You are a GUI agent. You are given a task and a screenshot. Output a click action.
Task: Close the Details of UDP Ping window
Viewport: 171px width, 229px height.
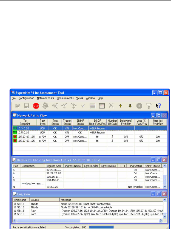point(164,160)
